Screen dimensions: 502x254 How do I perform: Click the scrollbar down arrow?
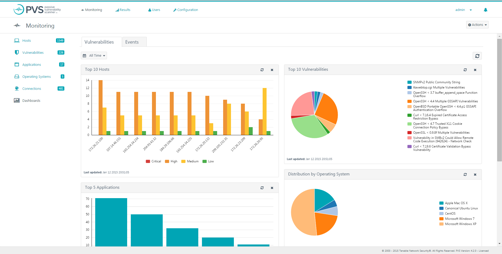click(499, 244)
